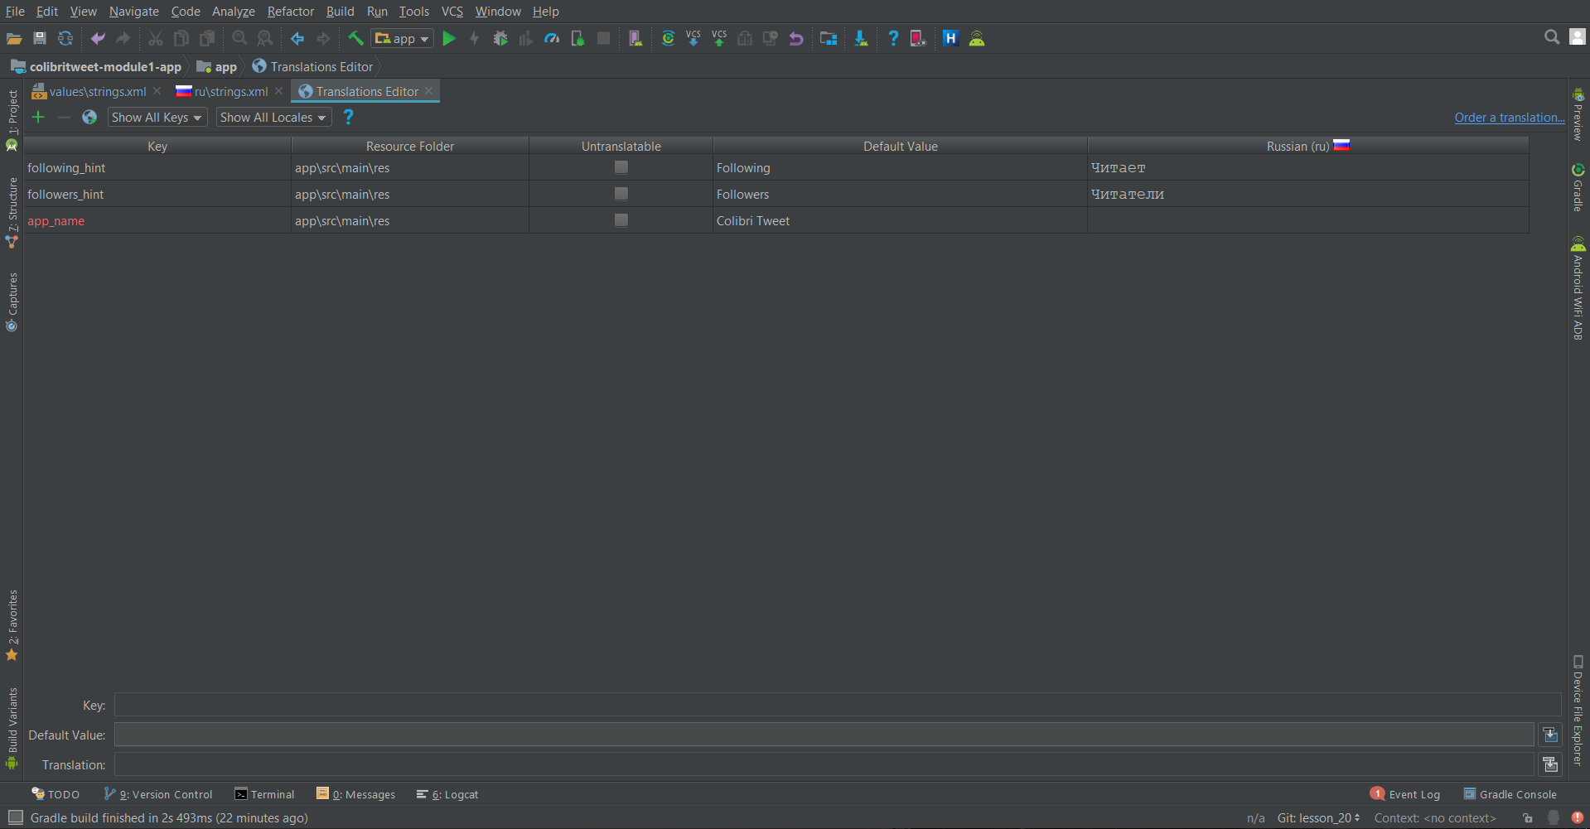Click the Order a translation link
The width and height of the screenshot is (1590, 829).
(1509, 118)
